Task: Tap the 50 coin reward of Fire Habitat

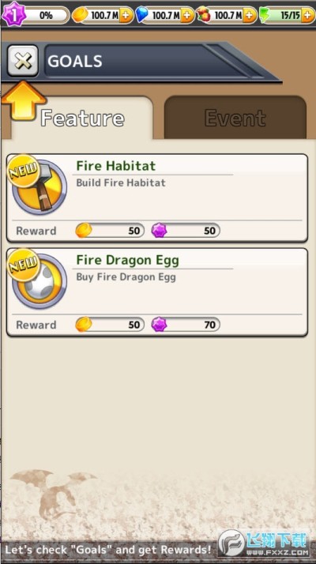Action: point(110,231)
